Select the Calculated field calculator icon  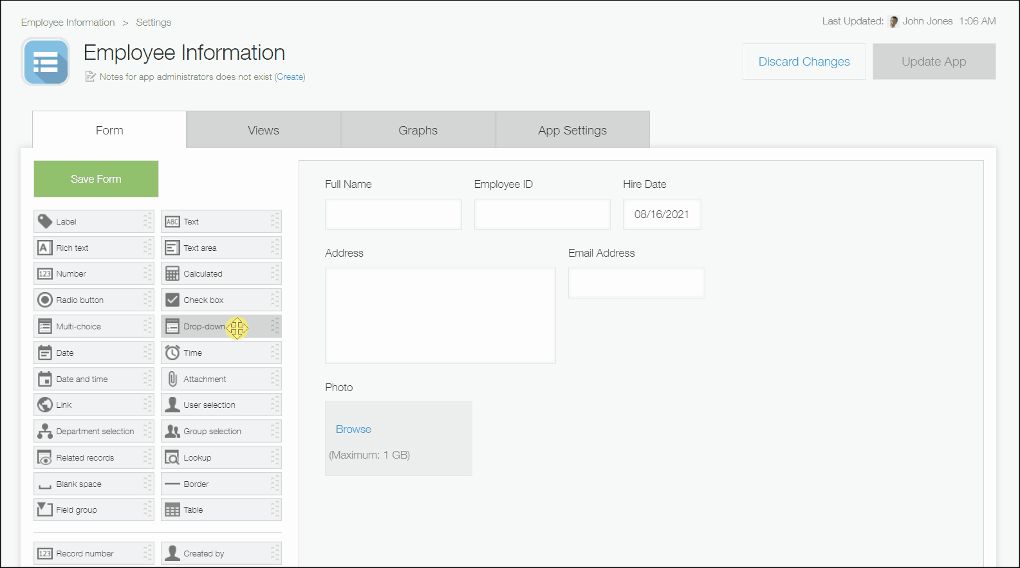click(172, 273)
